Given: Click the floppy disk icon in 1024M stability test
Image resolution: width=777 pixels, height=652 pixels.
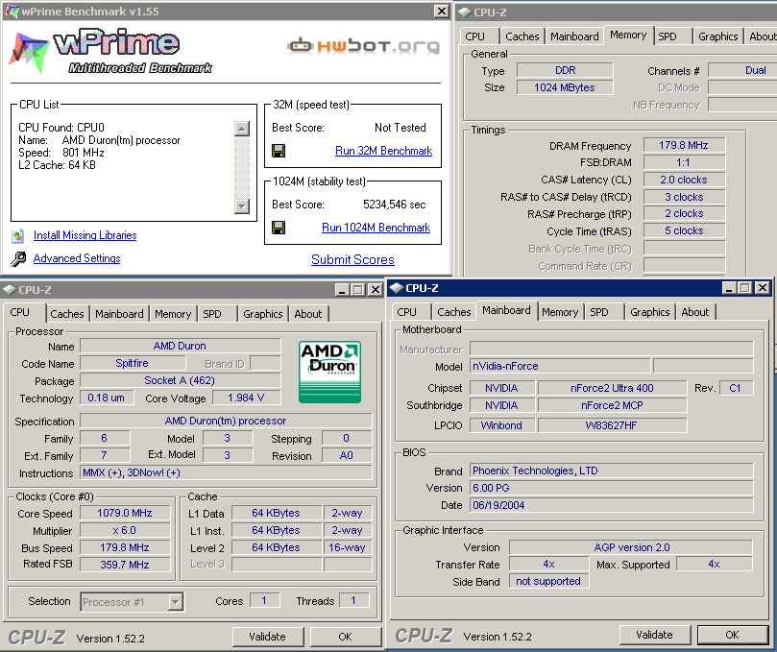Looking at the screenshot, I should [279, 228].
